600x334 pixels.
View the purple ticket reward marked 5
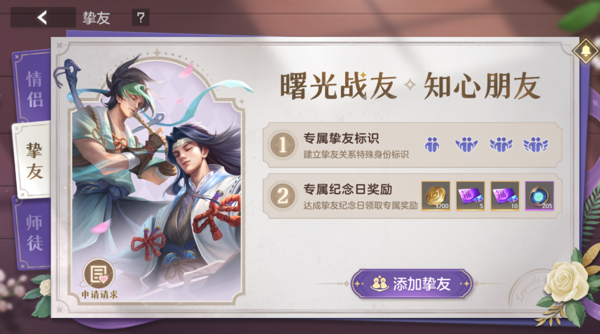point(471,196)
